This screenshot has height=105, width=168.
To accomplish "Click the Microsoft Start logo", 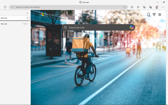I will point(50,15).
